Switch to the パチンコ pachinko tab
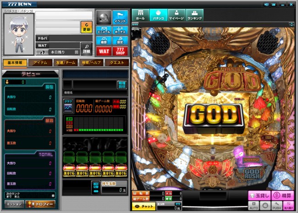The image size is (298, 213). 158,15
